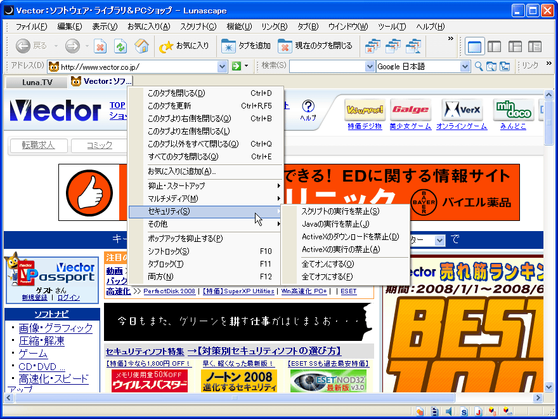
Task: Expand the リンク bar overflow chevron
Action: (x=548, y=63)
